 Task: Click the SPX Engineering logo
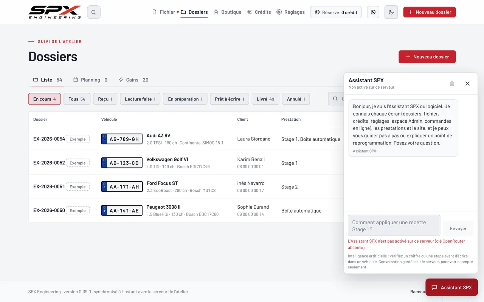pos(55,12)
